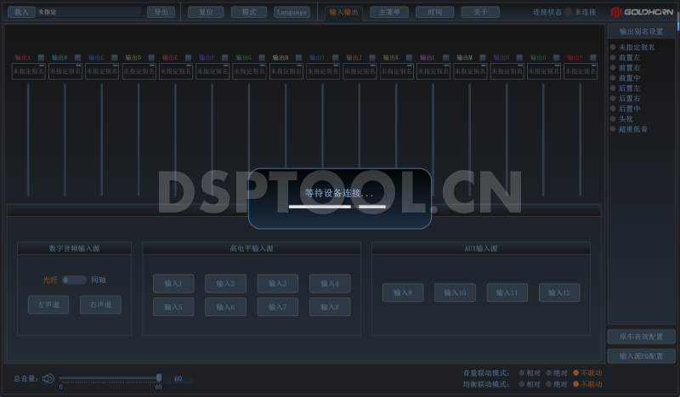Image resolution: width=680 pixels, height=397 pixels.
Task: Click the Language button
Action: point(292,13)
